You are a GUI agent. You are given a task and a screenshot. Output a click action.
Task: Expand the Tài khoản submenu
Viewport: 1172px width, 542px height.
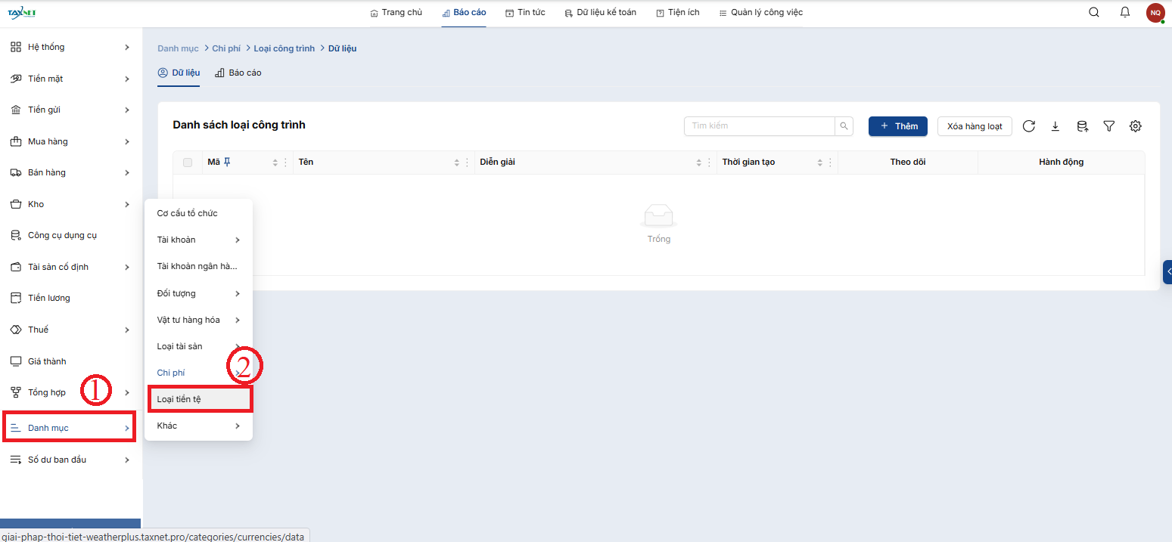tap(197, 240)
